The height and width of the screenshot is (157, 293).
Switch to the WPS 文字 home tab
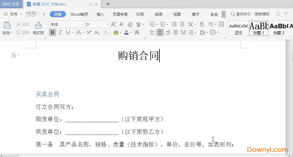[x=11, y=4]
